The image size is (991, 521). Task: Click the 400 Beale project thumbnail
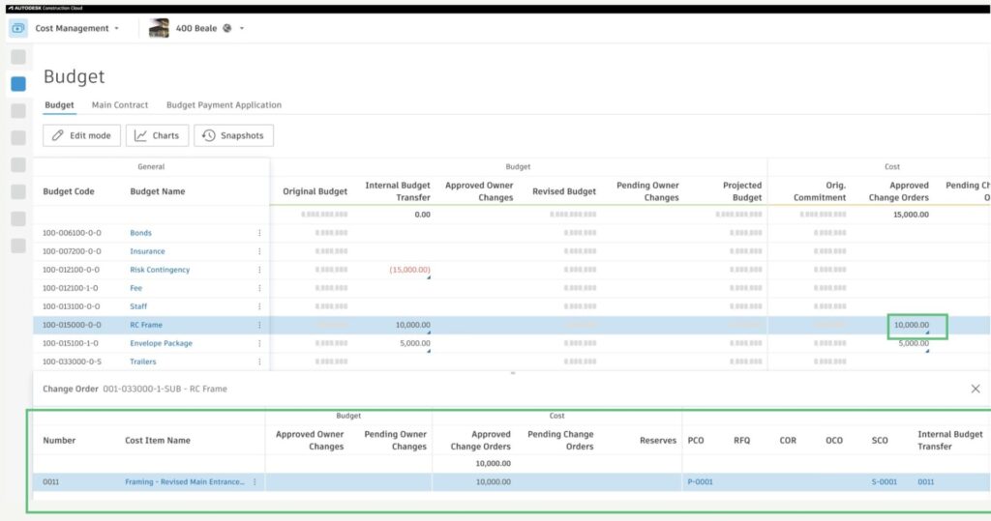click(159, 28)
